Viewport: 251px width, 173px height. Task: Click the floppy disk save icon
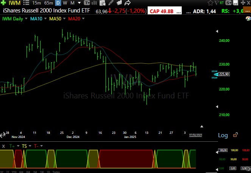235,3
